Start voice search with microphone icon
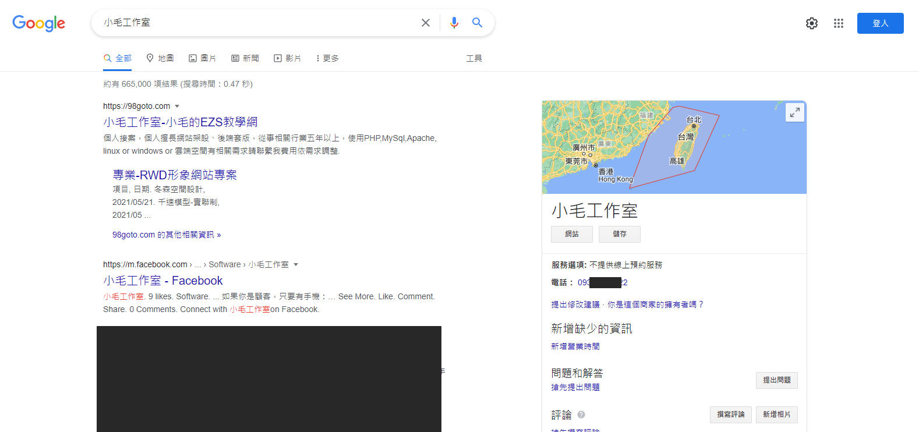This screenshot has width=919, height=432. click(454, 23)
